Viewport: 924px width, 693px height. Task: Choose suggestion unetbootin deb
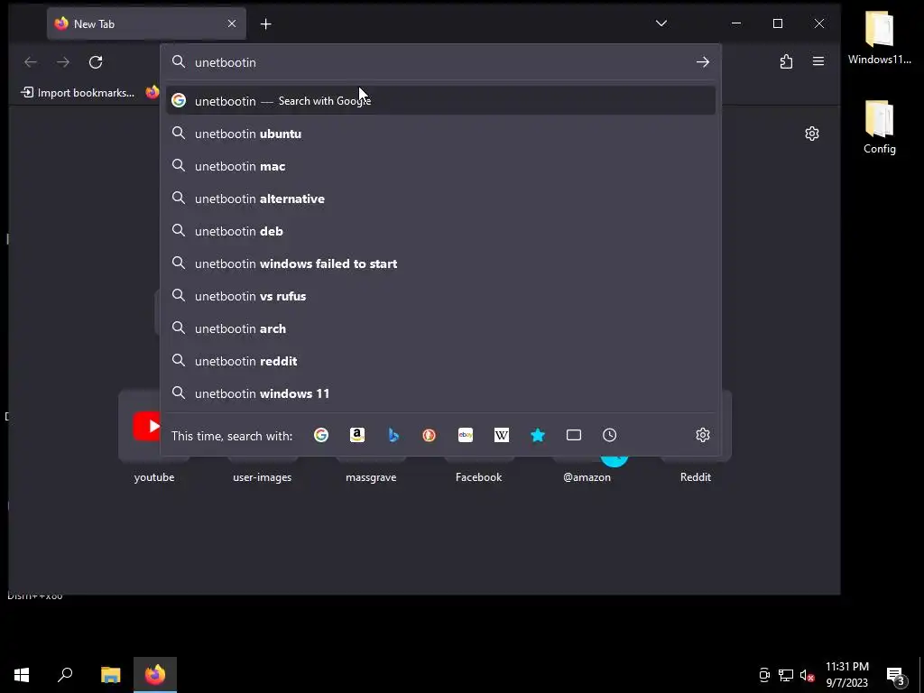click(x=440, y=231)
